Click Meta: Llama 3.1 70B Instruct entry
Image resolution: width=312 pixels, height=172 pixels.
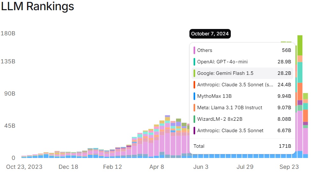click(x=230, y=108)
